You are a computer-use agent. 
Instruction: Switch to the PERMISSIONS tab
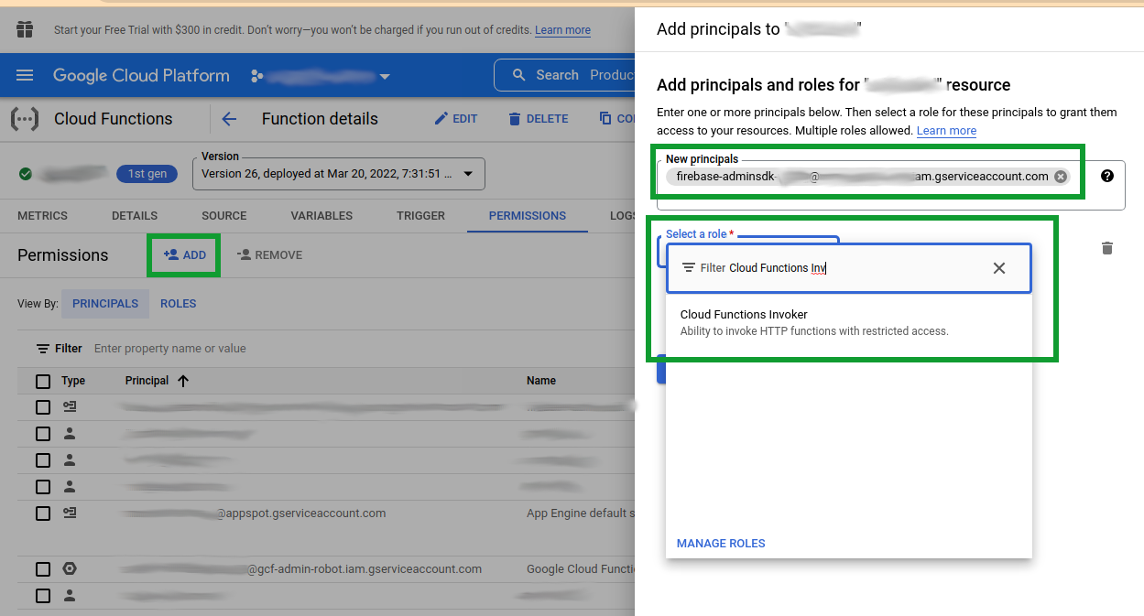pos(528,216)
